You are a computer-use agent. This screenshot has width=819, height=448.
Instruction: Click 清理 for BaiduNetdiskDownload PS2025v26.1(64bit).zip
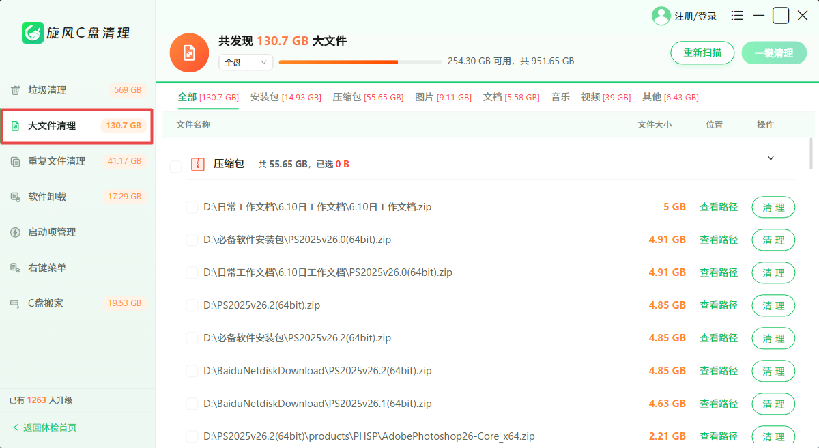coord(773,404)
